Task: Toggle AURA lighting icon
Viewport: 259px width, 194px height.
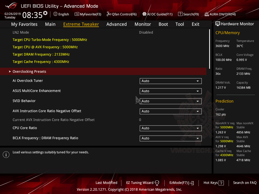Action: [206, 14]
